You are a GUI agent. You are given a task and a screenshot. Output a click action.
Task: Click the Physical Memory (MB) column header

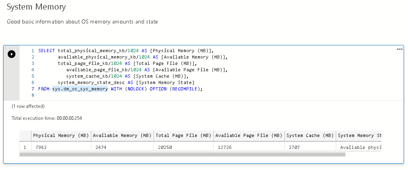[x=61, y=135]
